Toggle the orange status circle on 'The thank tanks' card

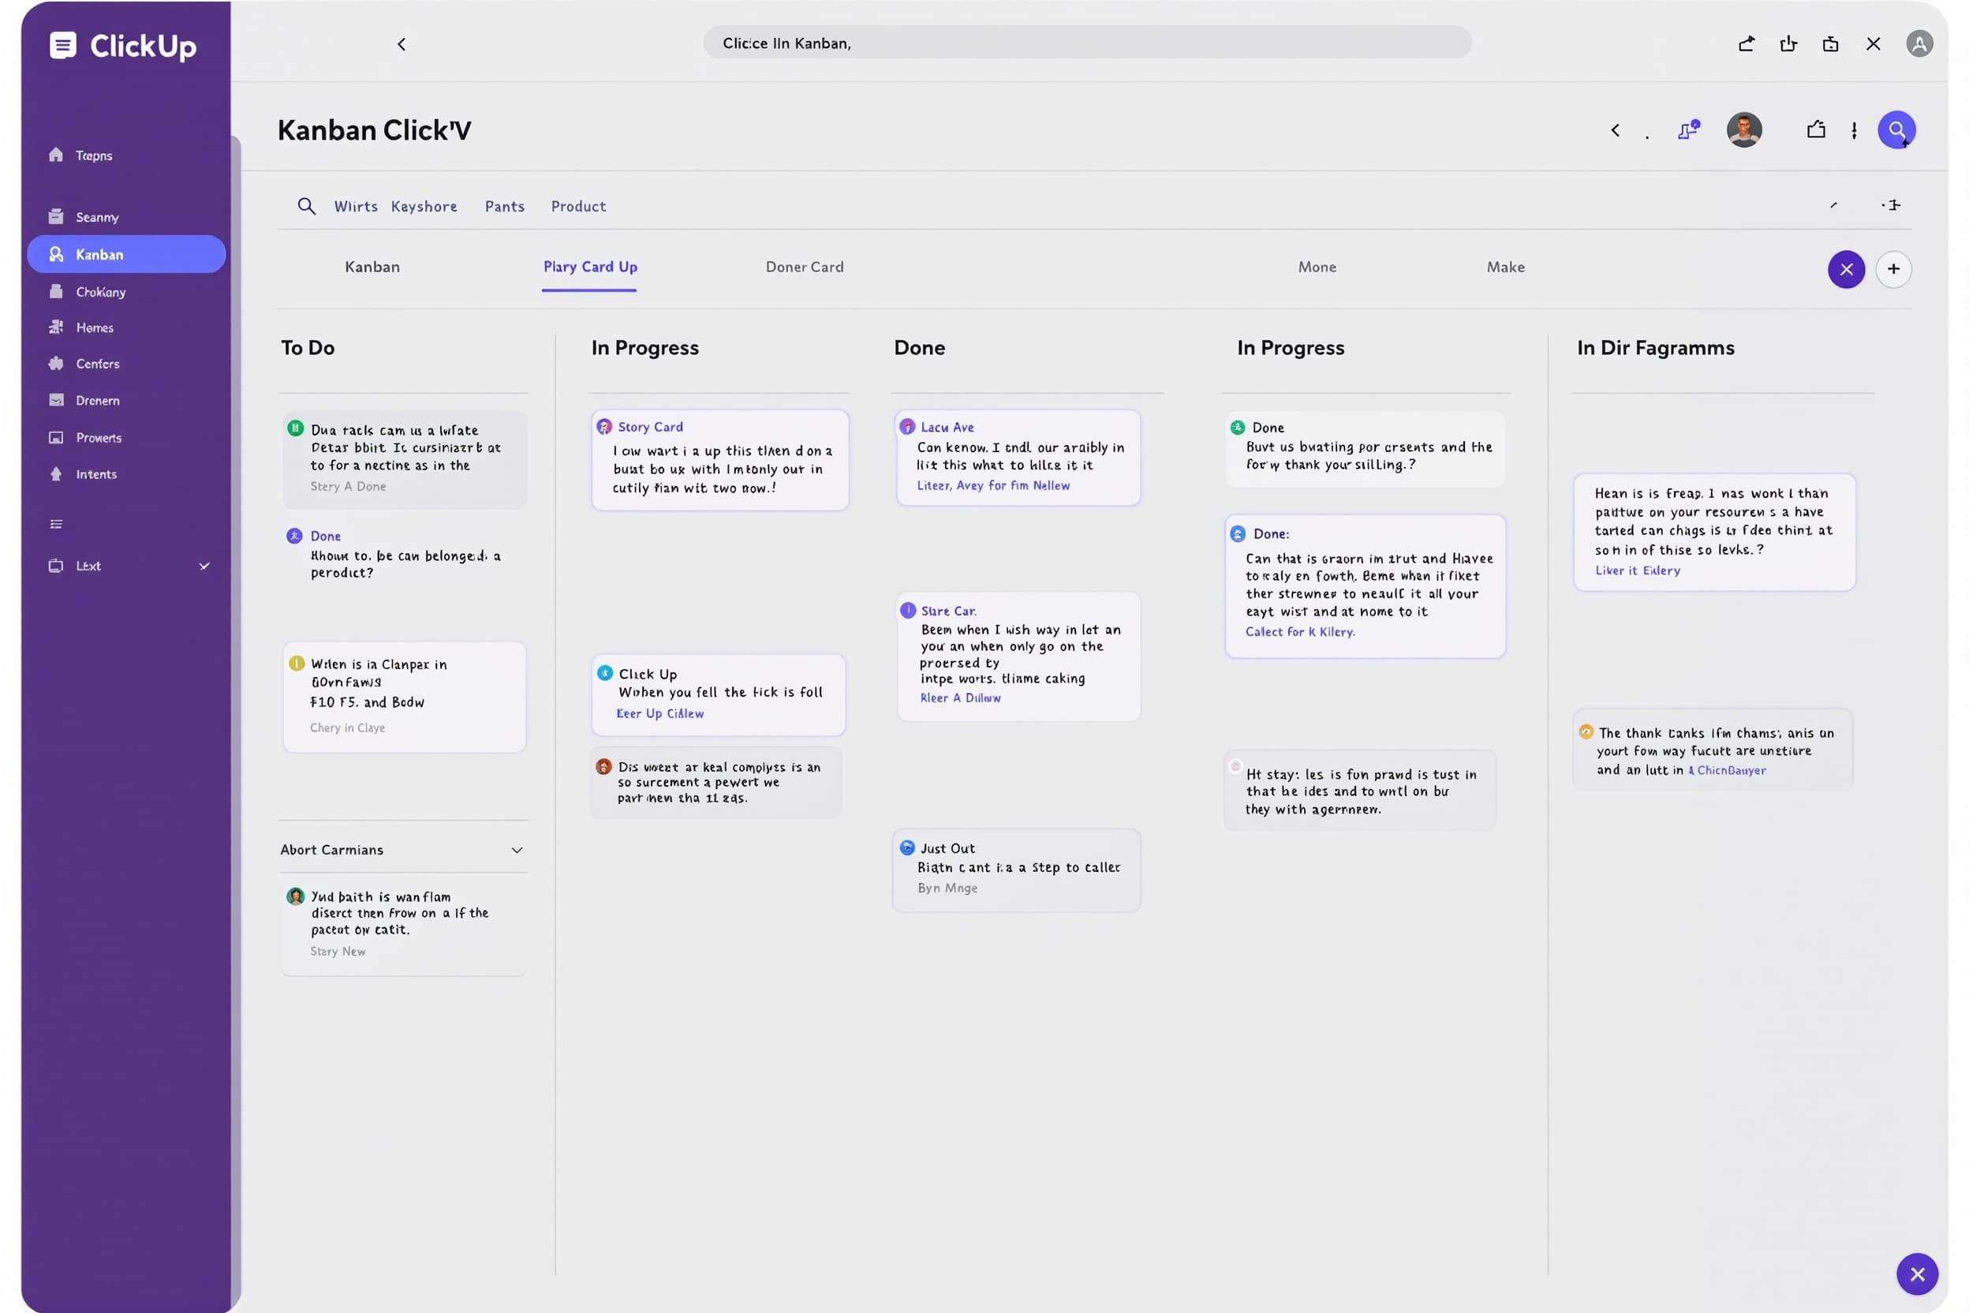click(x=1586, y=732)
